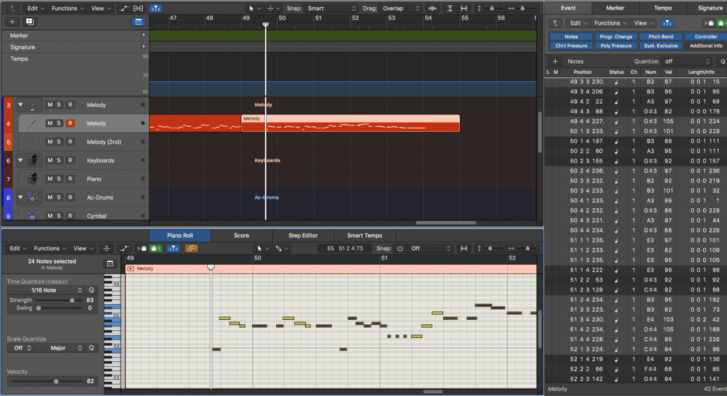Switch to the Marker tab in the list editor

615,8
